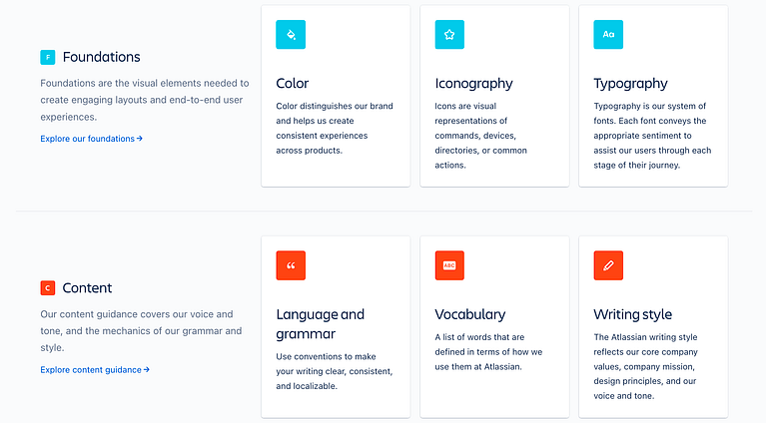Click the Color card description text
This screenshot has width=766, height=423.
[x=335, y=129]
